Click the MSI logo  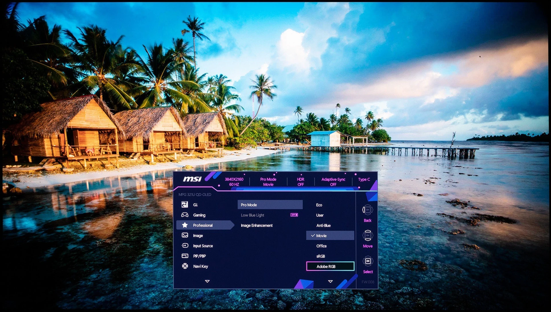click(192, 179)
